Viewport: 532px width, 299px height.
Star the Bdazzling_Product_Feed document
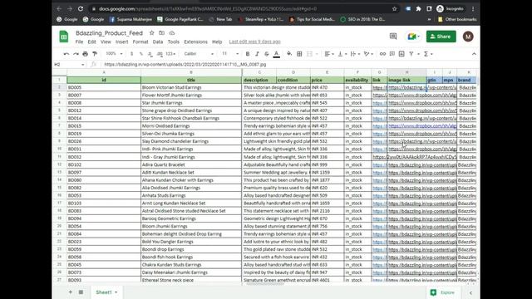coord(151,33)
